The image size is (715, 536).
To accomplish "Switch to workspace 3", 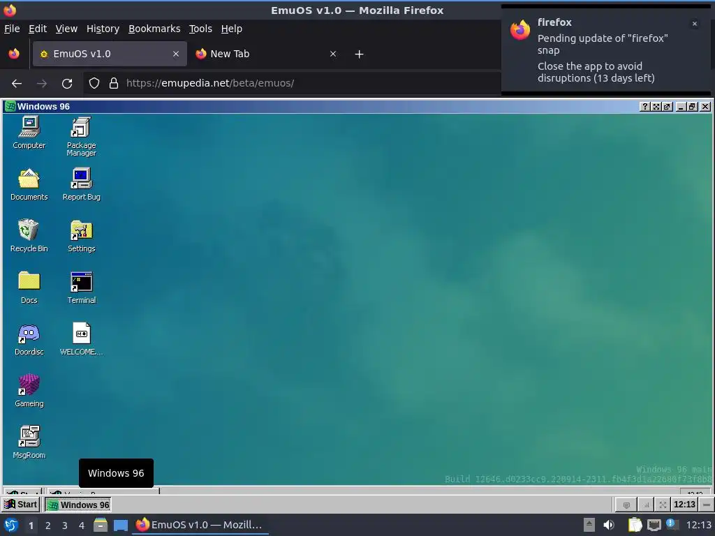I will click(x=64, y=525).
